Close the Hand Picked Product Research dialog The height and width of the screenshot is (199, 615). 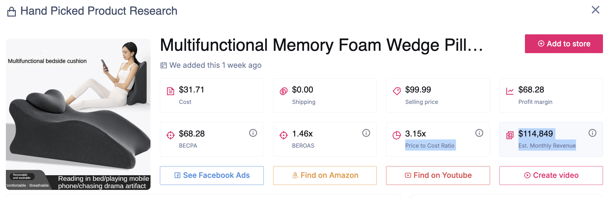[x=595, y=10]
